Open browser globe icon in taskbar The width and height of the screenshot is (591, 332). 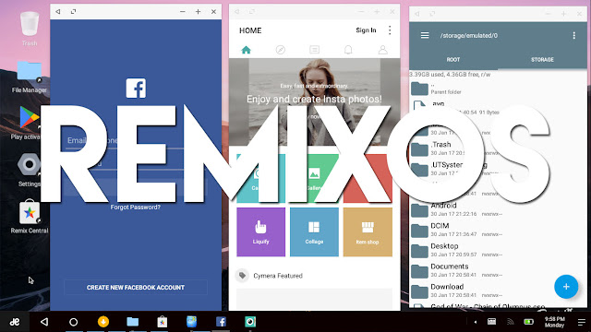coord(191,322)
